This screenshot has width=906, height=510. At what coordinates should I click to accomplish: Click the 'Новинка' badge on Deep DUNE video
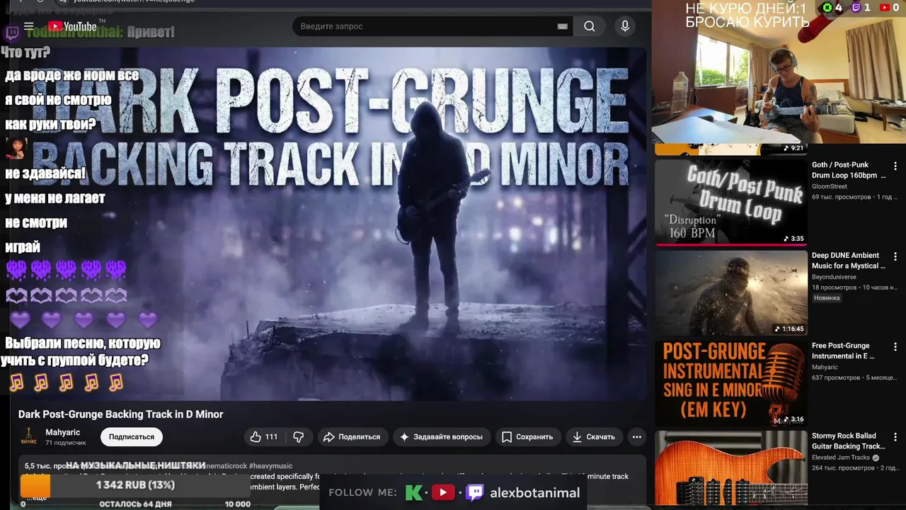point(827,297)
